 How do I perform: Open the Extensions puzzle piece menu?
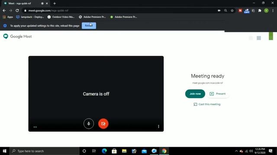click(260, 10)
